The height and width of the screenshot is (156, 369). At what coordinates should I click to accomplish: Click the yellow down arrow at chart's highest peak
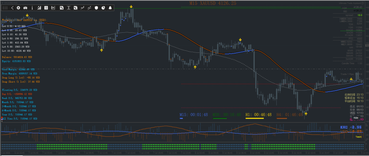pyautogui.click(x=131, y=7)
